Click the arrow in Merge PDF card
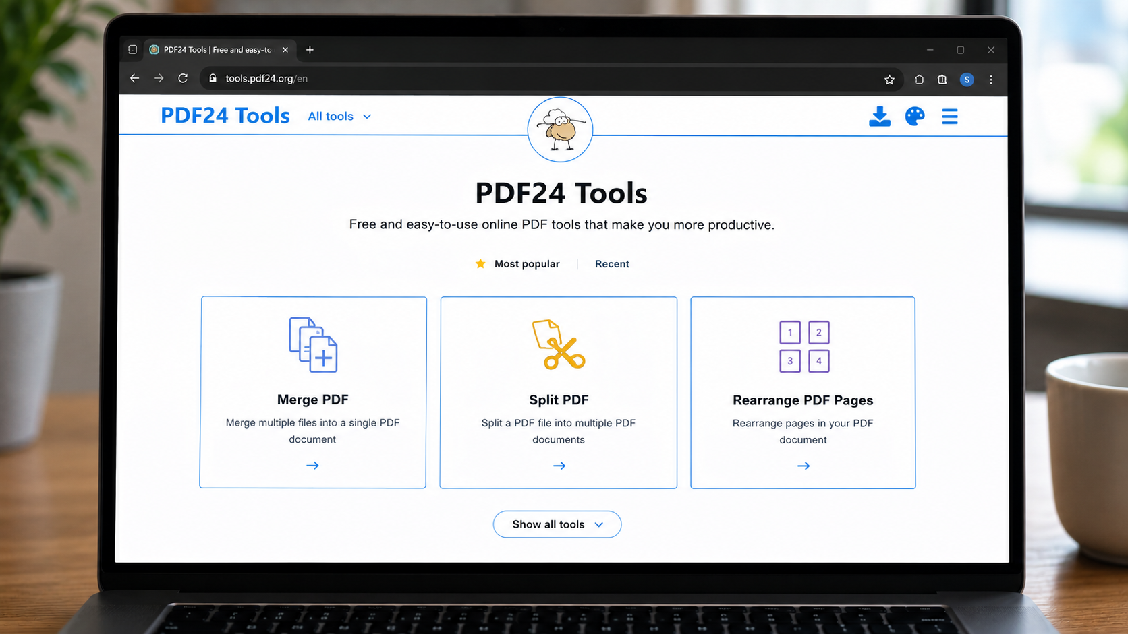 coord(312,466)
